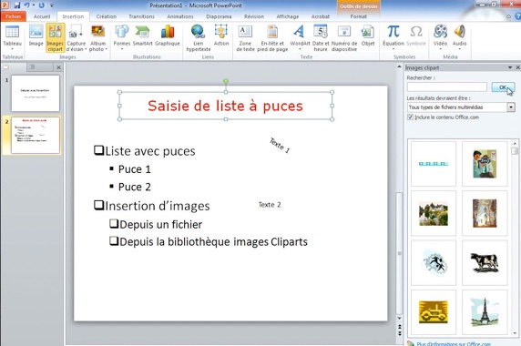
Task: Open En-tête et pied de page
Action: 272,38
